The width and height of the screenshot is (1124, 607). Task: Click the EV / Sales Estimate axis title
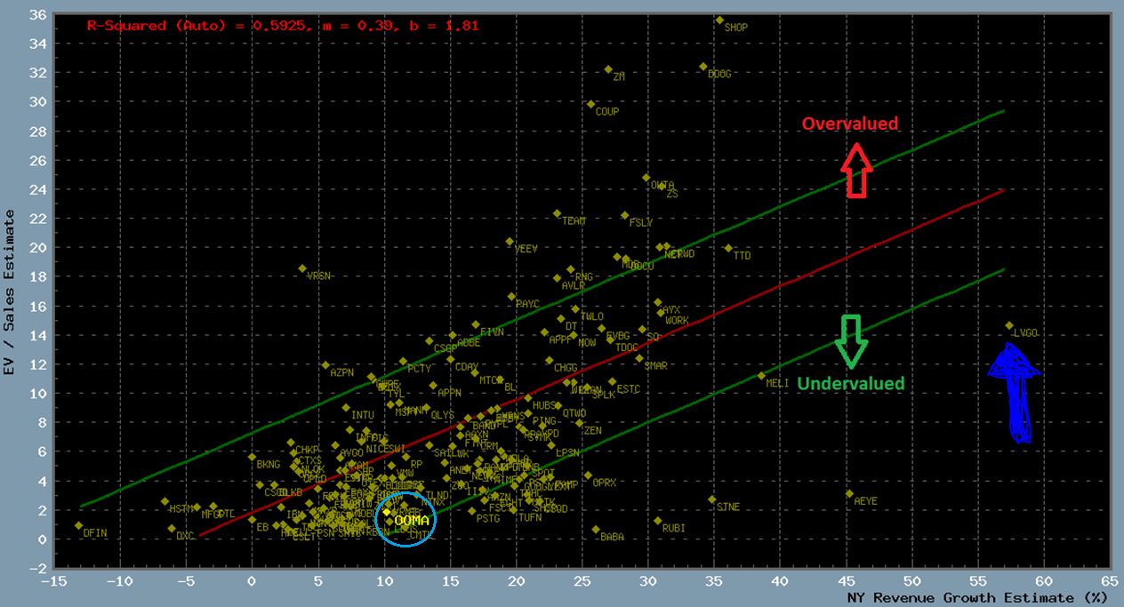(x=10, y=292)
